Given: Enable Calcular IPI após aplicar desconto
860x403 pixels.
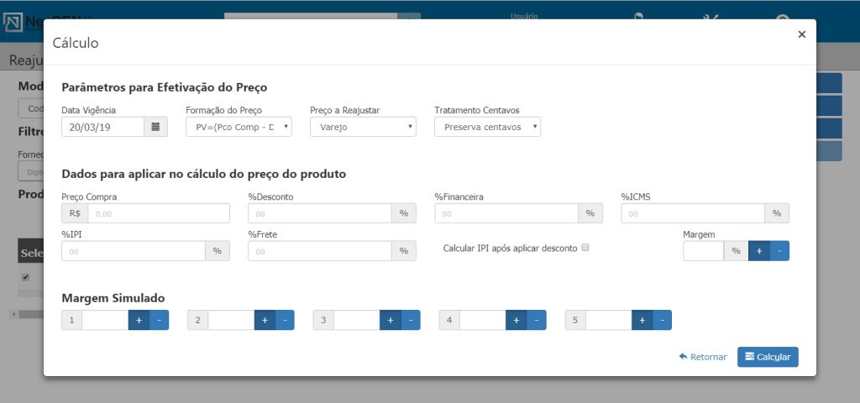Looking at the screenshot, I should point(585,248).
